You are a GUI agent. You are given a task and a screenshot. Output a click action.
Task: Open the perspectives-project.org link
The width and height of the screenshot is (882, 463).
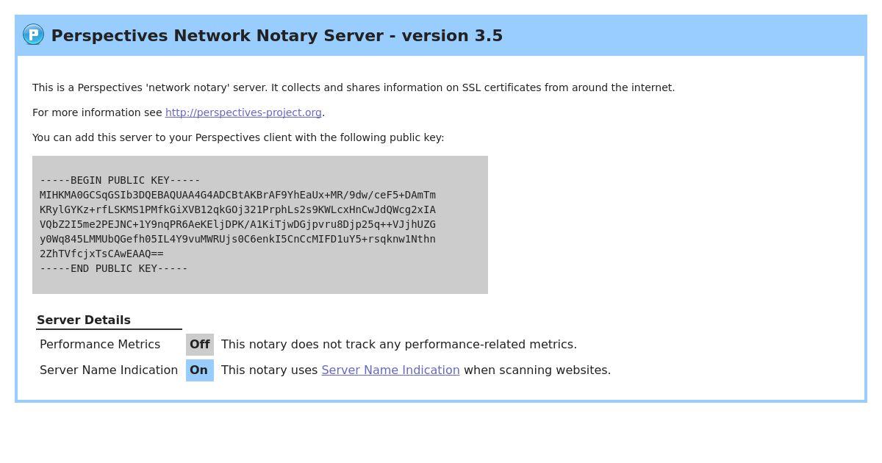click(x=243, y=112)
